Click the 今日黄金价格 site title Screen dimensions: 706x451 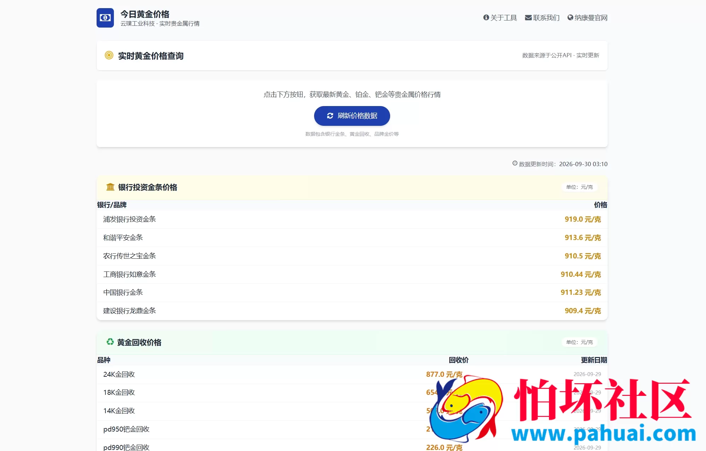coord(145,14)
